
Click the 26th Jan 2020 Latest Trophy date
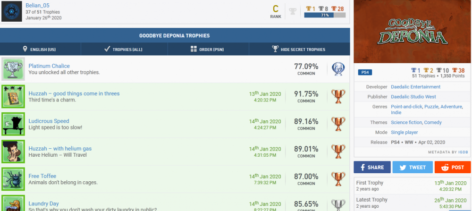click(450, 200)
